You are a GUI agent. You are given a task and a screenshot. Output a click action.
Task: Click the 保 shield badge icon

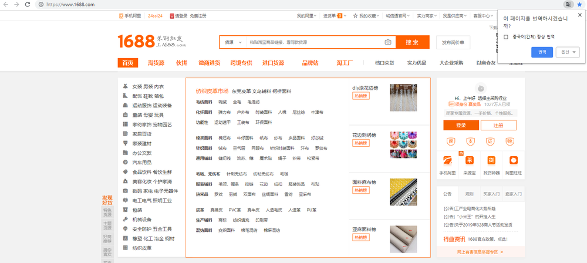(x=450, y=142)
